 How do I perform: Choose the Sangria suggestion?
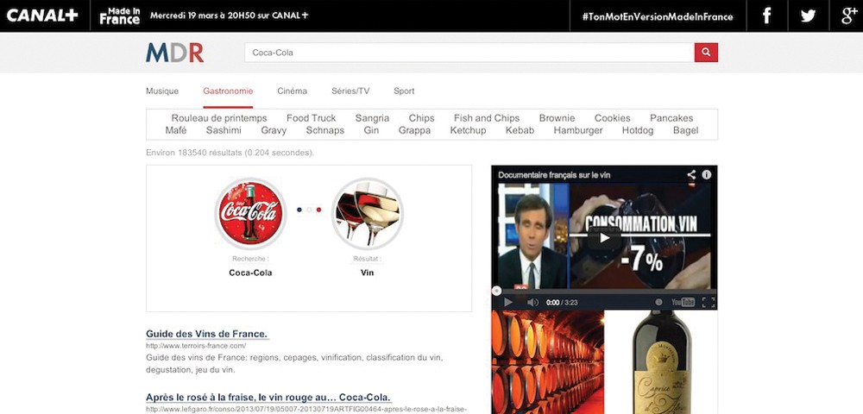click(x=372, y=118)
